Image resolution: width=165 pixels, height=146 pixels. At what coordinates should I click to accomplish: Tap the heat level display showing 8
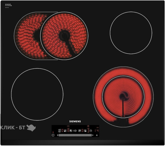tap(68, 131)
